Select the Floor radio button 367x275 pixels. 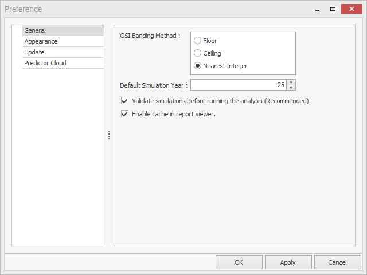[197, 41]
